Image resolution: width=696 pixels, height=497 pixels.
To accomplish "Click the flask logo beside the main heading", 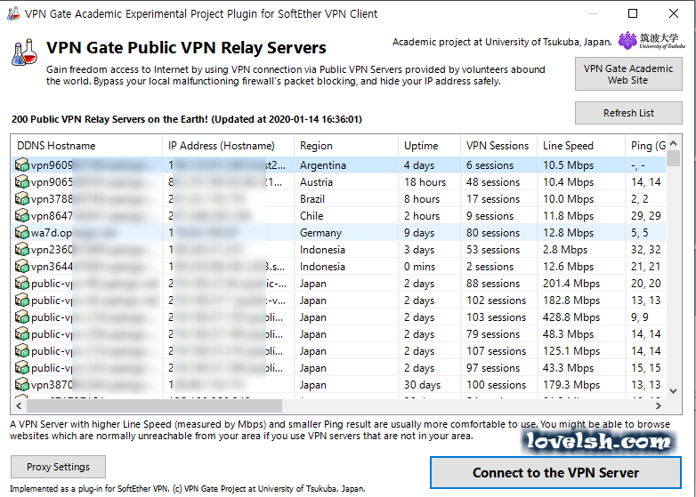I will (x=24, y=52).
